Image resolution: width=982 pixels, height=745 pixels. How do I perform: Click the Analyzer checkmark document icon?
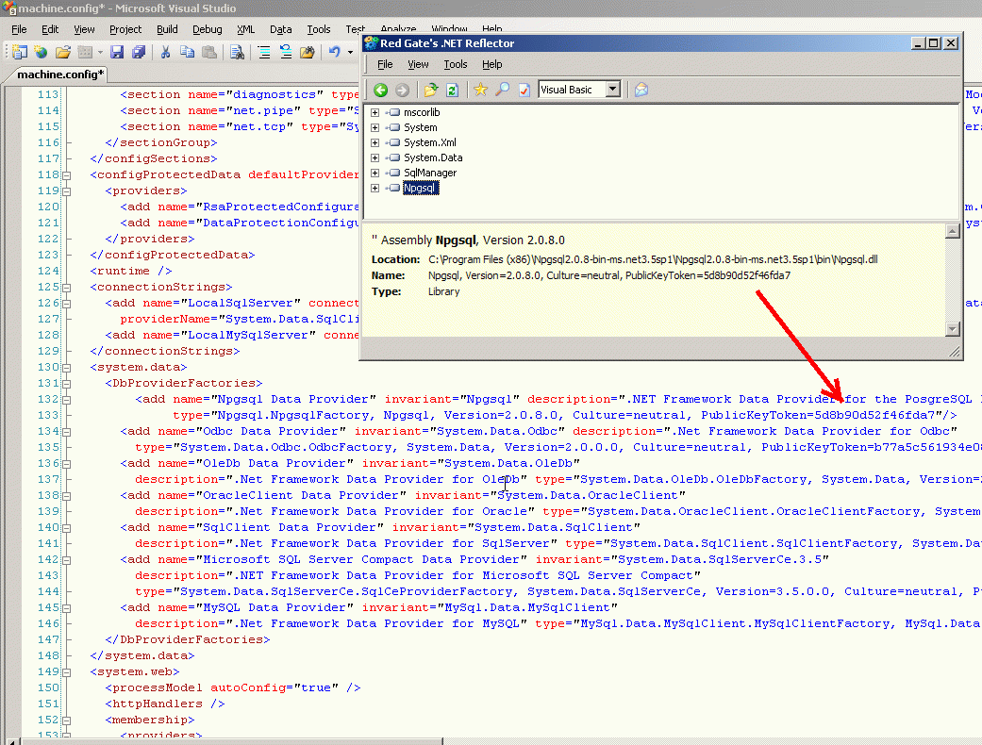[x=524, y=91]
